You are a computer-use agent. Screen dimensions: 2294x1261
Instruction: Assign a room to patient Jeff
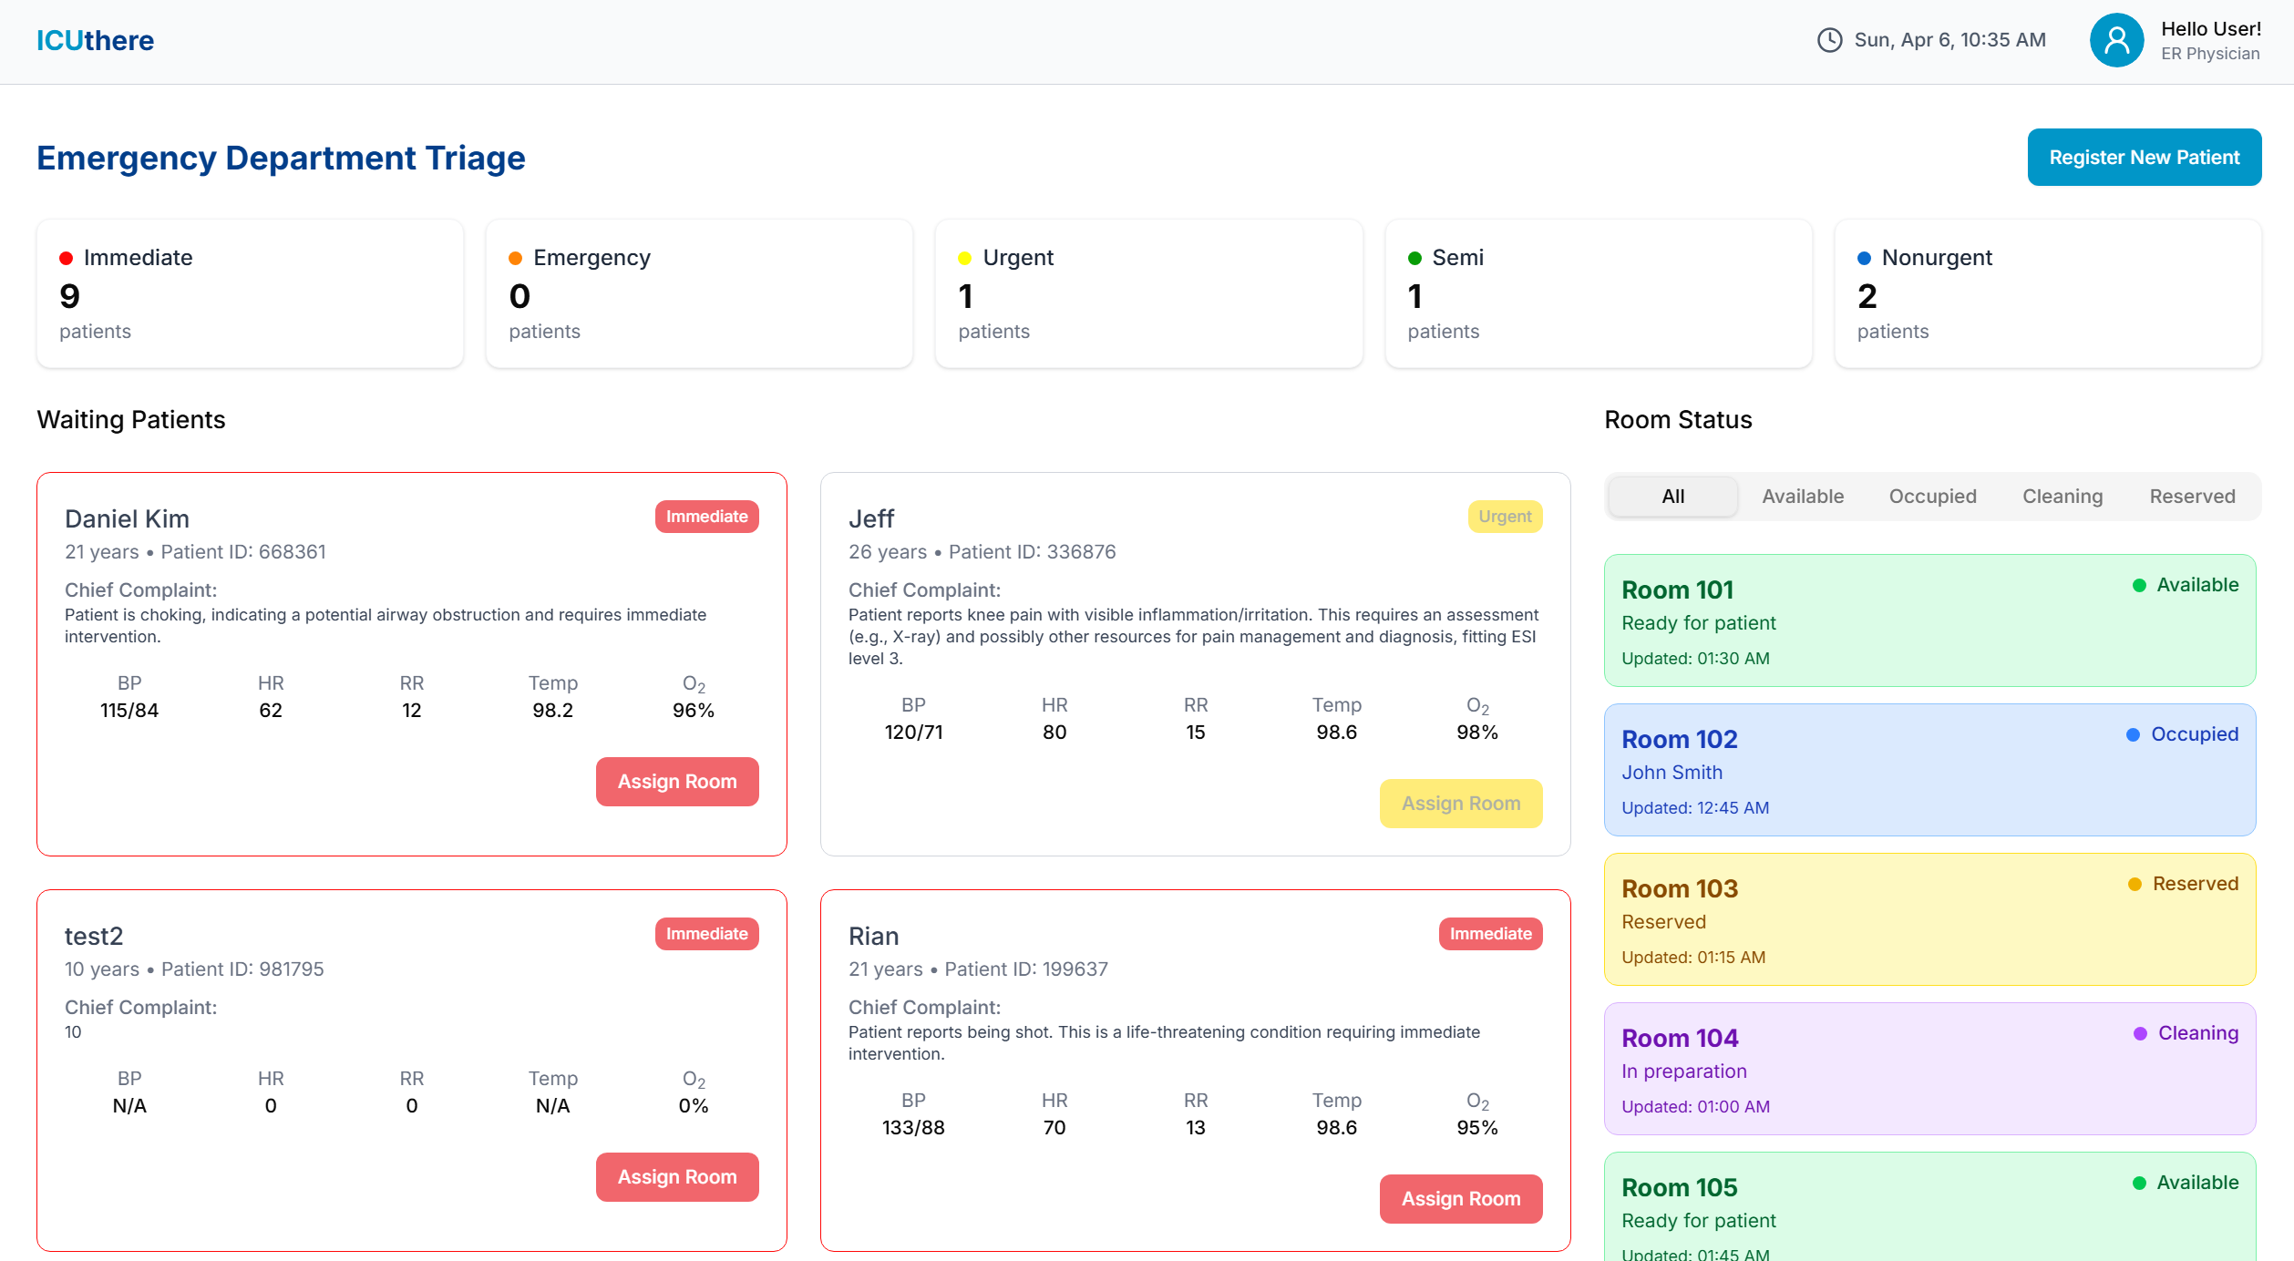(x=1460, y=804)
